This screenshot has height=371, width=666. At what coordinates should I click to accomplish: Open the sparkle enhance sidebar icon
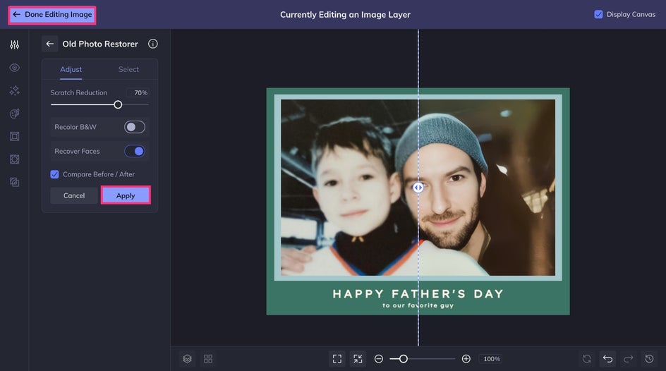[14, 90]
